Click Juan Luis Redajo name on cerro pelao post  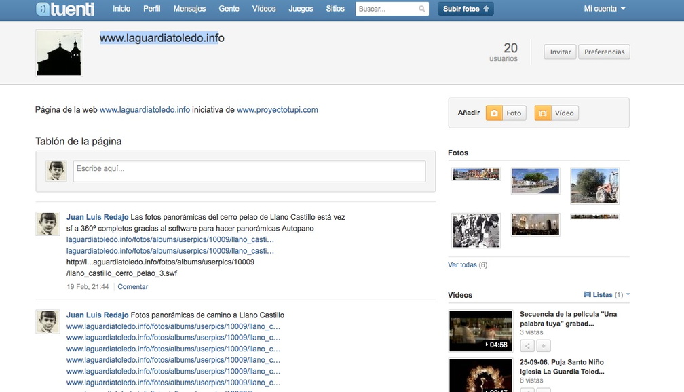click(97, 217)
